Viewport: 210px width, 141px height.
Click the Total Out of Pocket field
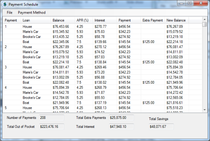coord(52,126)
